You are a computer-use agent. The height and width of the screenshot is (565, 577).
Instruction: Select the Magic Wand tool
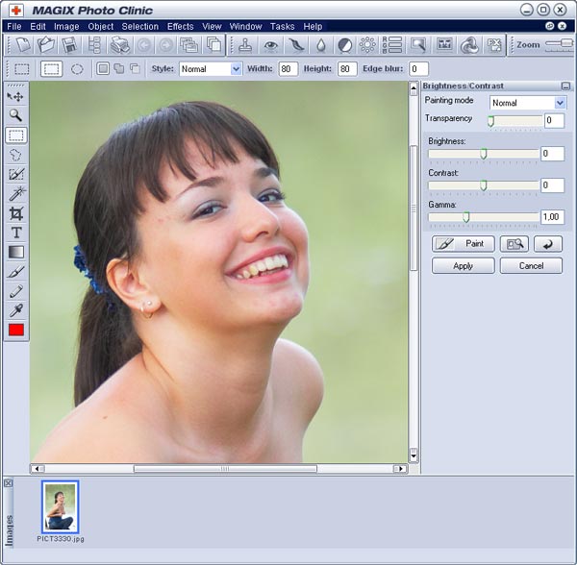(x=16, y=194)
